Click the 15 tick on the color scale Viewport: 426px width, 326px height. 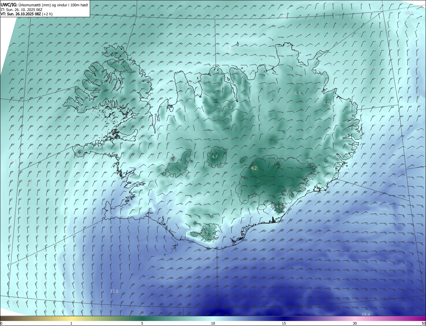point(284,323)
